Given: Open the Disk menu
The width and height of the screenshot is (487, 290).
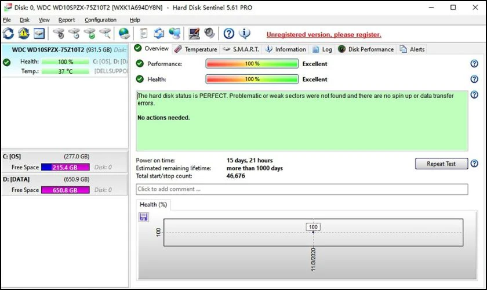Looking at the screenshot, I should 24,20.
